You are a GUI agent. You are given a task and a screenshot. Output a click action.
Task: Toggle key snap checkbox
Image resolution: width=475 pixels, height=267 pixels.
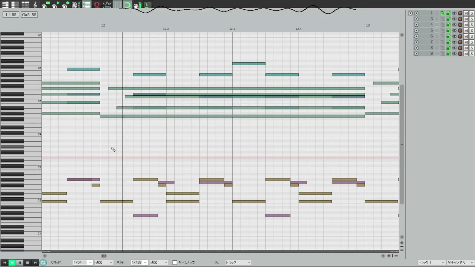tap(175, 263)
